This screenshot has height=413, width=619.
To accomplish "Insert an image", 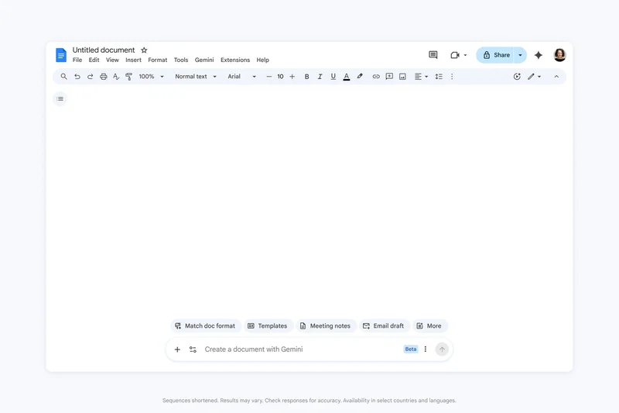I will click(x=402, y=77).
